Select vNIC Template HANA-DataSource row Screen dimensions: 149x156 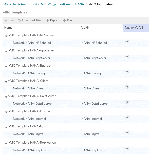(76, 96)
